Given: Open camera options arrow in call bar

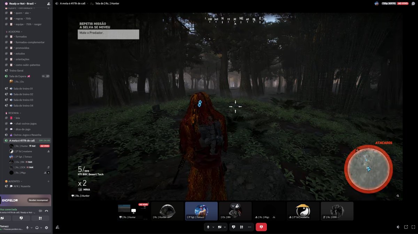Looking at the screenshot, I should pos(225,227).
